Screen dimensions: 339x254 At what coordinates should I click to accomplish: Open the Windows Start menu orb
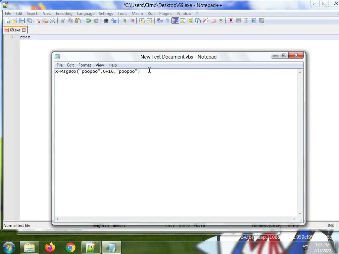click(8, 247)
